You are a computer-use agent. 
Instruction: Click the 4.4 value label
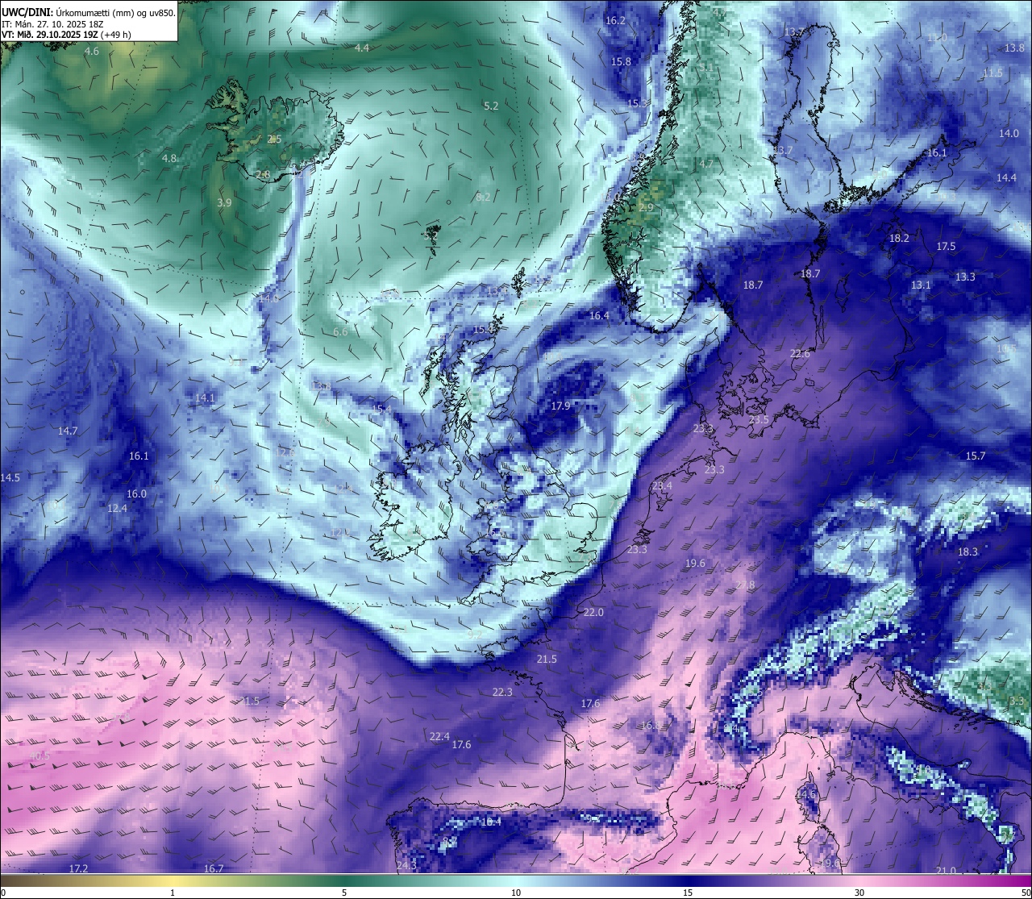pyautogui.click(x=362, y=48)
